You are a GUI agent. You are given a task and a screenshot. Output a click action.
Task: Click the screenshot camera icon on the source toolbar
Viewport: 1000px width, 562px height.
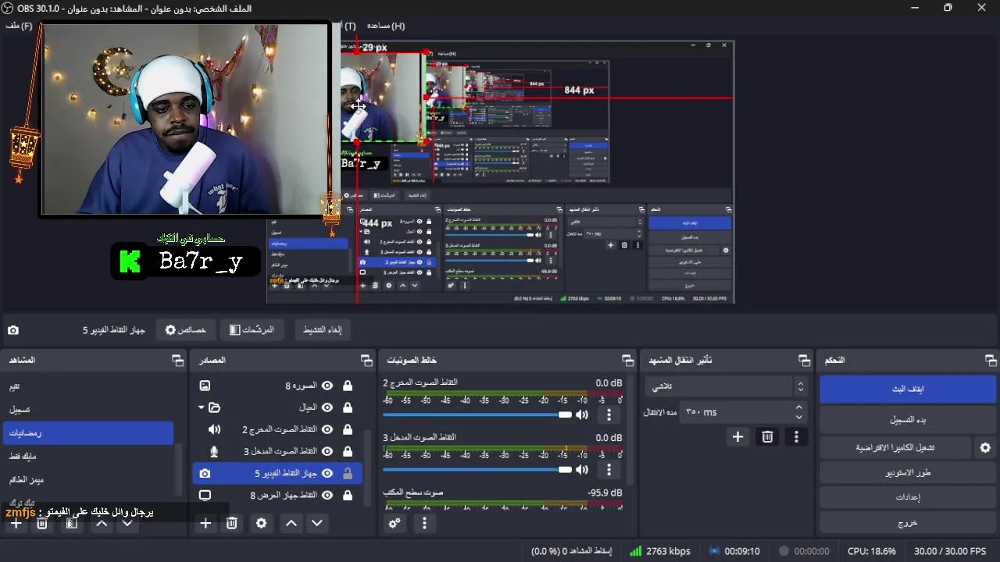pyautogui.click(x=13, y=330)
